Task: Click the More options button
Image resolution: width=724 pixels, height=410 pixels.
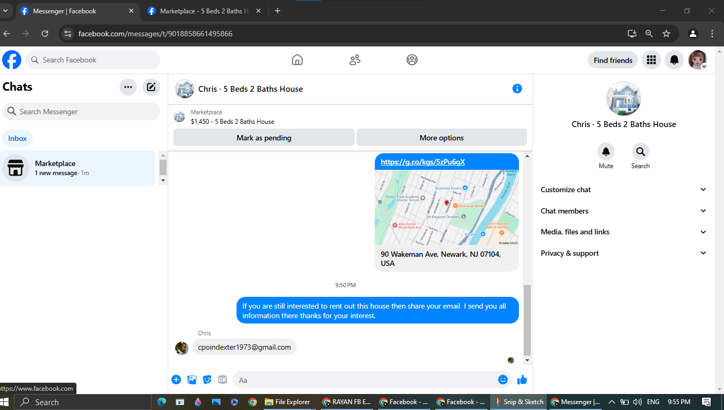Action: 442,138
